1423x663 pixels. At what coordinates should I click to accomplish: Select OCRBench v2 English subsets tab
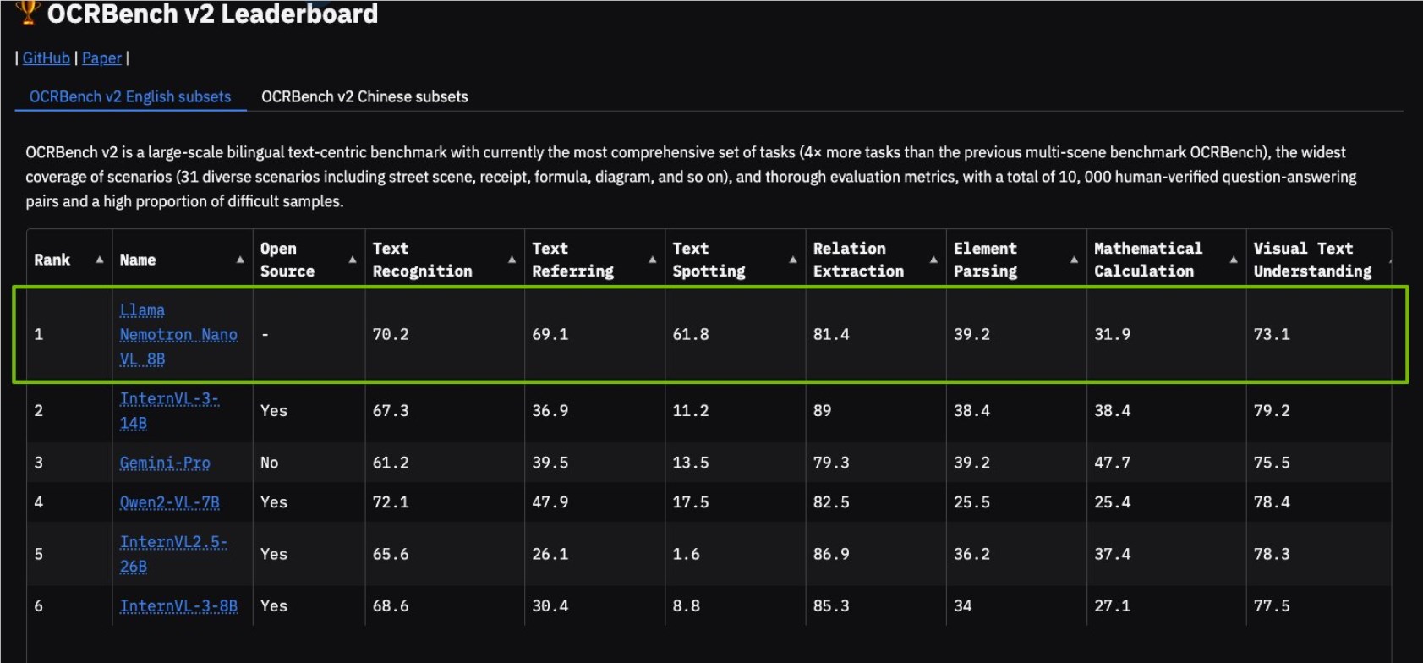click(x=130, y=96)
